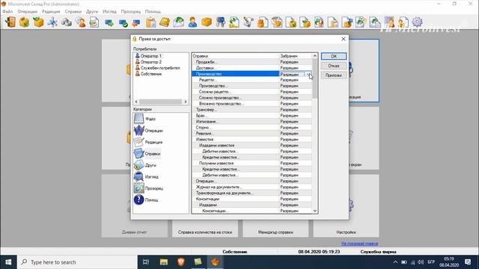Viewport: 479px width, 269px height.
Task: Click the grey coins toolbar icon
Action: coord(67,22)
